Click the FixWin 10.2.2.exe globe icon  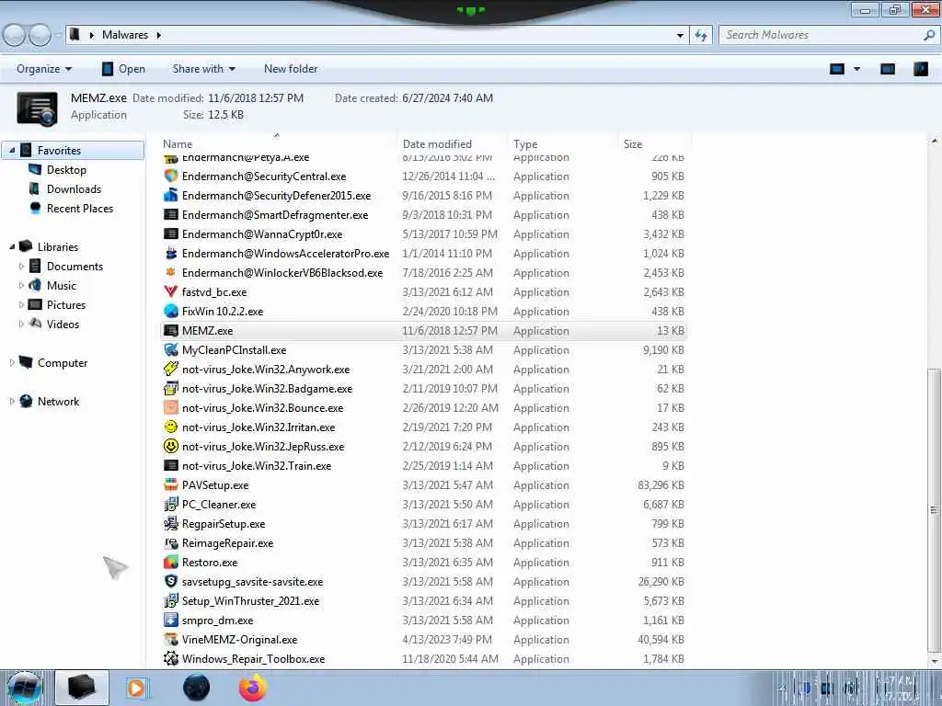tap(170, 311)
